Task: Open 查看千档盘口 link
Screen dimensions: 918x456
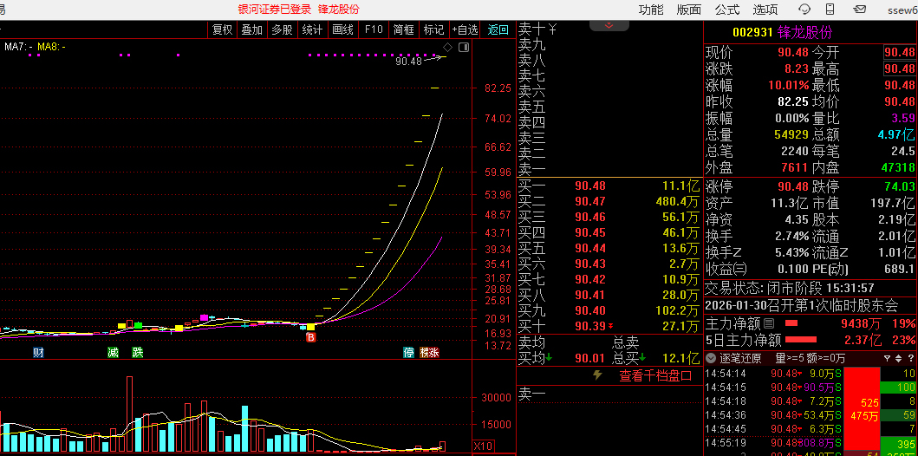Action: tap(655, 375)
